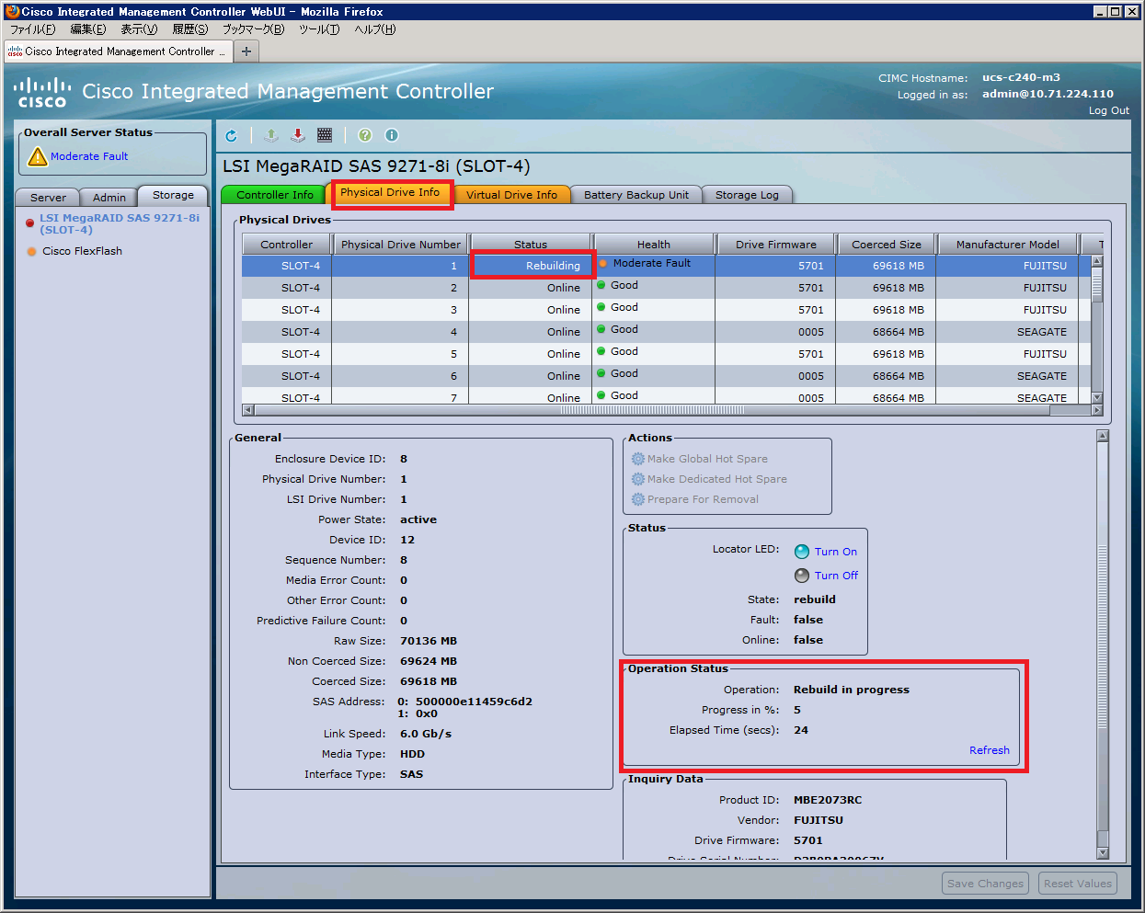Open the Admin tab in the sidebar
Viewport: 1145px width, 913px height.
coord(109,198)
